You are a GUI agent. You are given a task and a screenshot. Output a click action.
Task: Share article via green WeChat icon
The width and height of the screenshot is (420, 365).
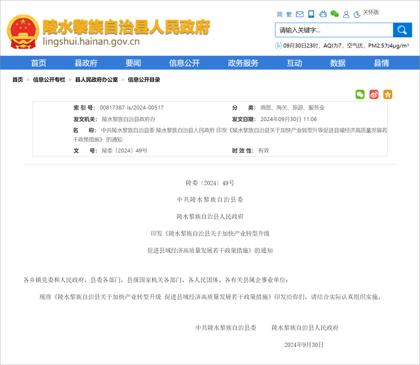360,94
